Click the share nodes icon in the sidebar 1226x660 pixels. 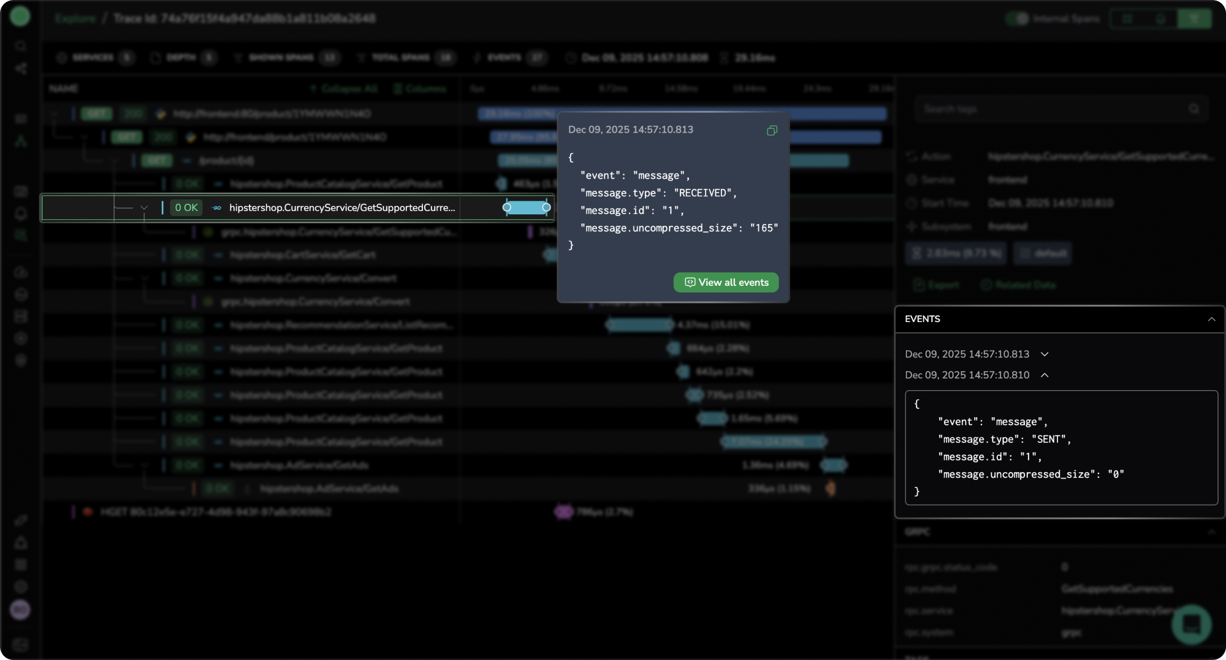pyautogui.click(x=21, y=69)
